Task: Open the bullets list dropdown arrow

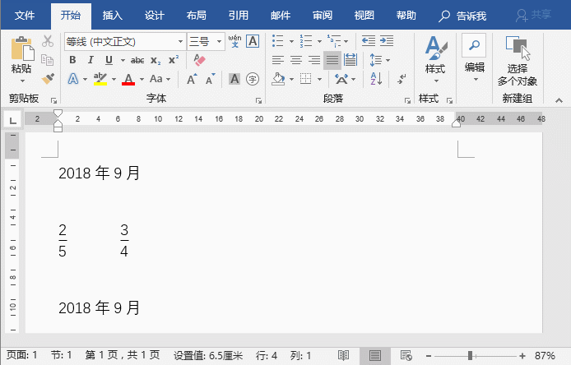Action: pyautogui.click(x=291, y=41)
